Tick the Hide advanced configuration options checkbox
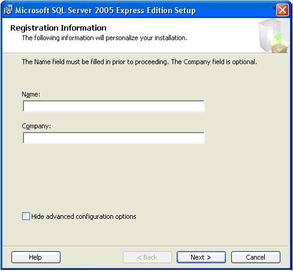The height and width of the screenshot is (271, 293). [x=26, y=216]
